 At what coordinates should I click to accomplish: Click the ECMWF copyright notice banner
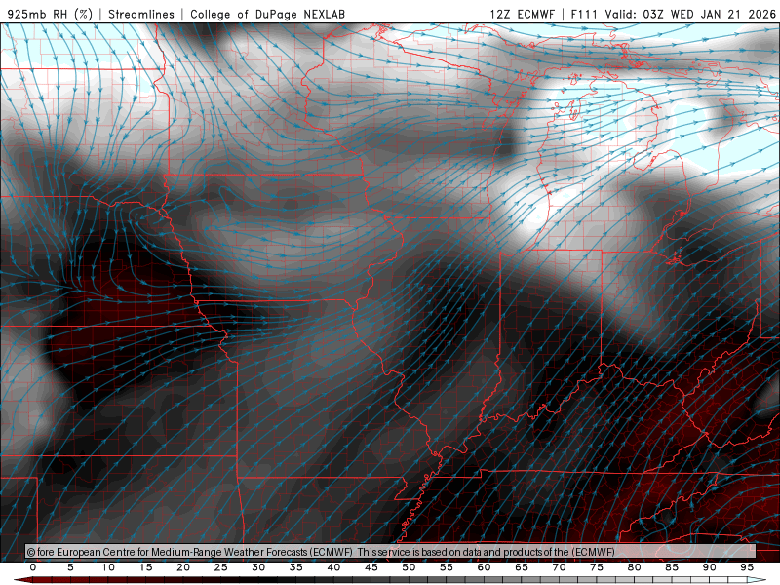coord(391,551)
